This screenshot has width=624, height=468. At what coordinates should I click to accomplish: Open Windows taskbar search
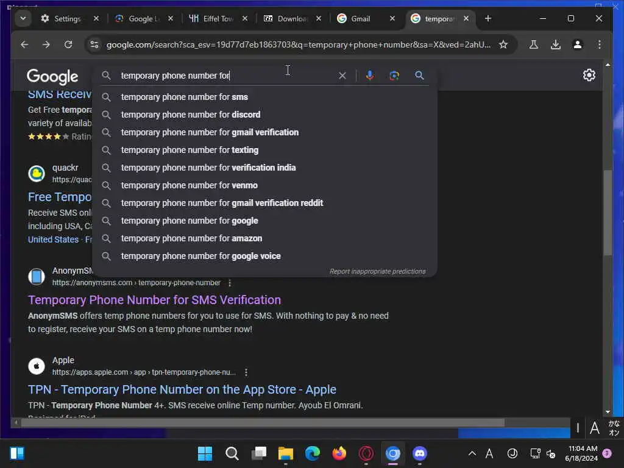click(x=232, y=453)
